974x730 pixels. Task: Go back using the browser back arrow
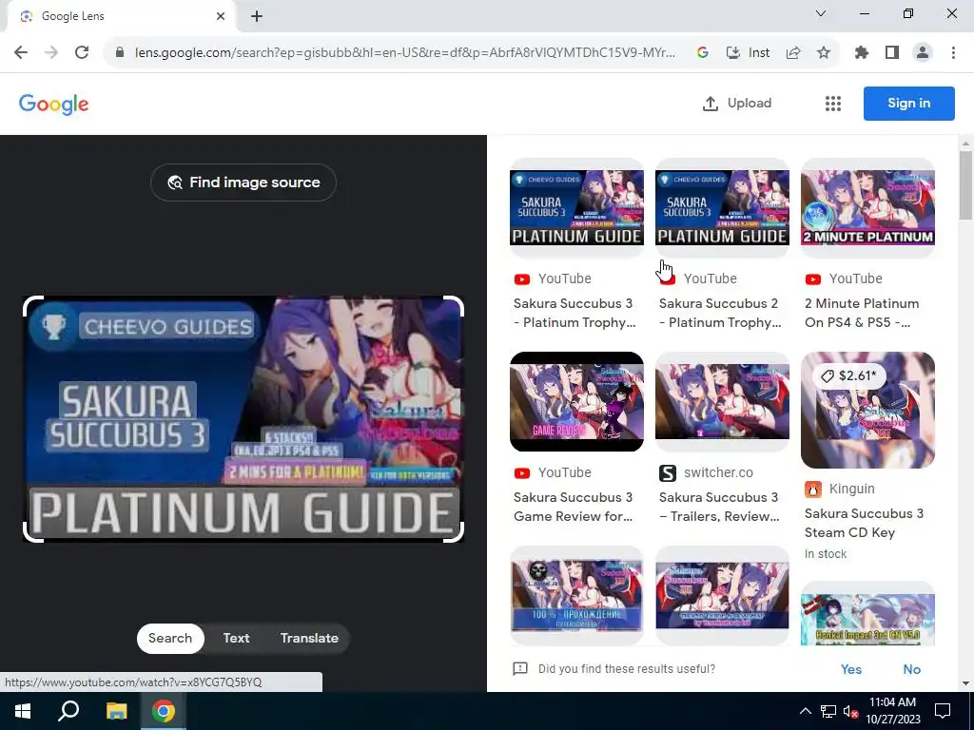coord(21,53)
